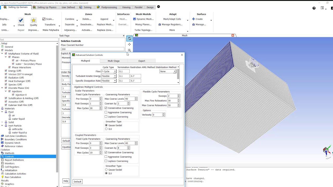Viewport: 333px width, 187px height.
Task: Toggle Coupled Conservative Coarsening checkbox
Action: (106, 152)
